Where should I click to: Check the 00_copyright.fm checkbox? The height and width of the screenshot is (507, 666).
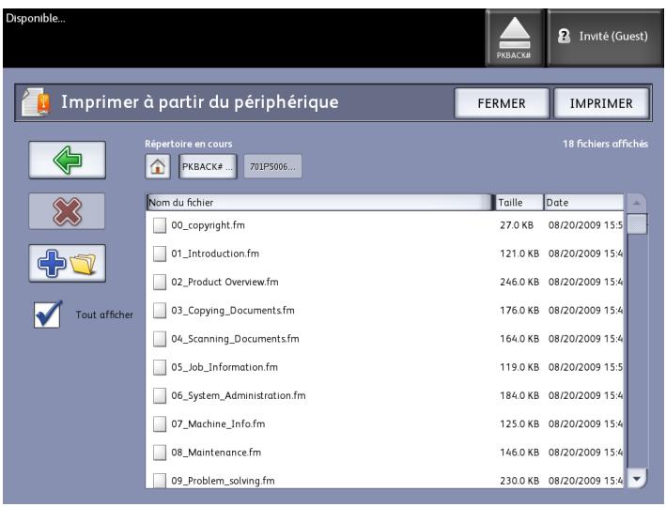click(x=160, y=225)
